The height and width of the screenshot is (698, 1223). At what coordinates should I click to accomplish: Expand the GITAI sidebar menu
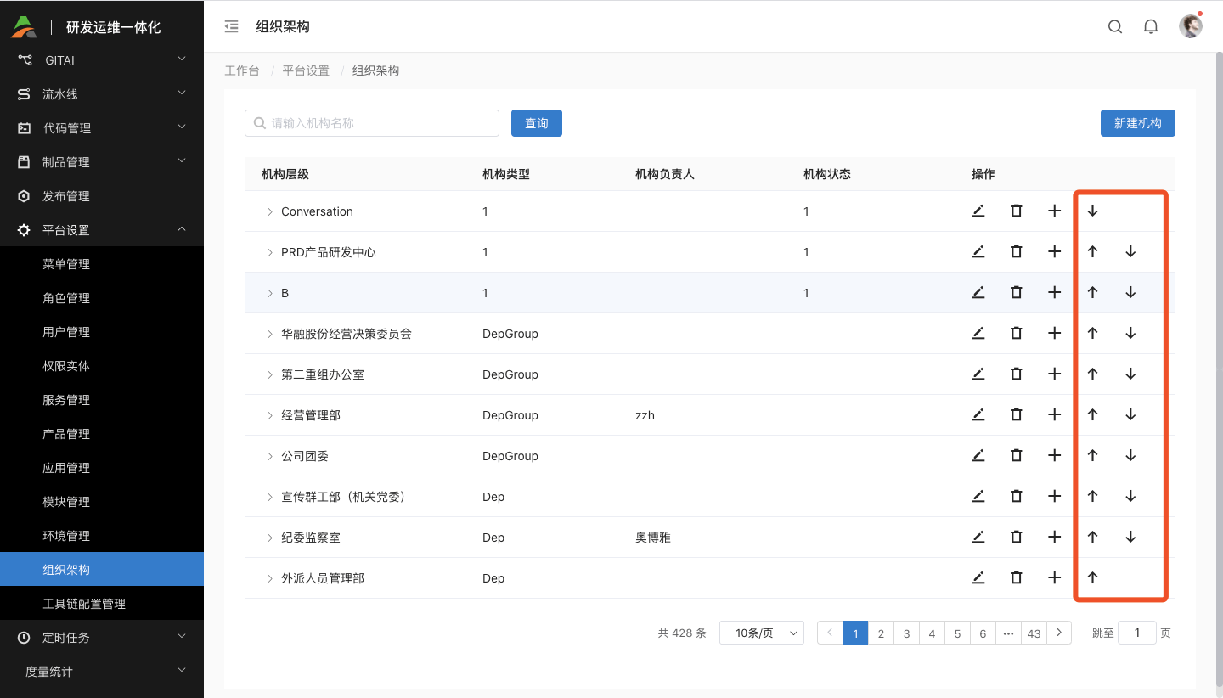[102, 60]
